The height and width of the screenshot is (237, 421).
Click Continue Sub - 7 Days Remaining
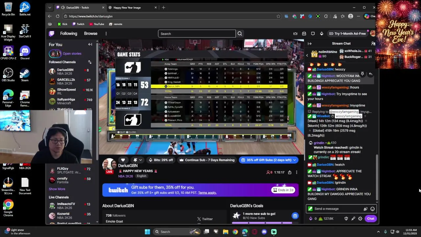[x=207, y=160]
